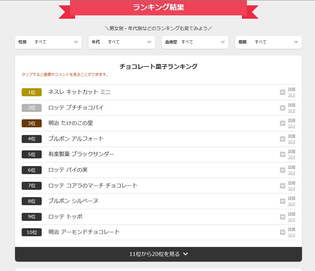Open コメント link for ブルボン アルフォート
315x271 pixels.
point(292,142)
